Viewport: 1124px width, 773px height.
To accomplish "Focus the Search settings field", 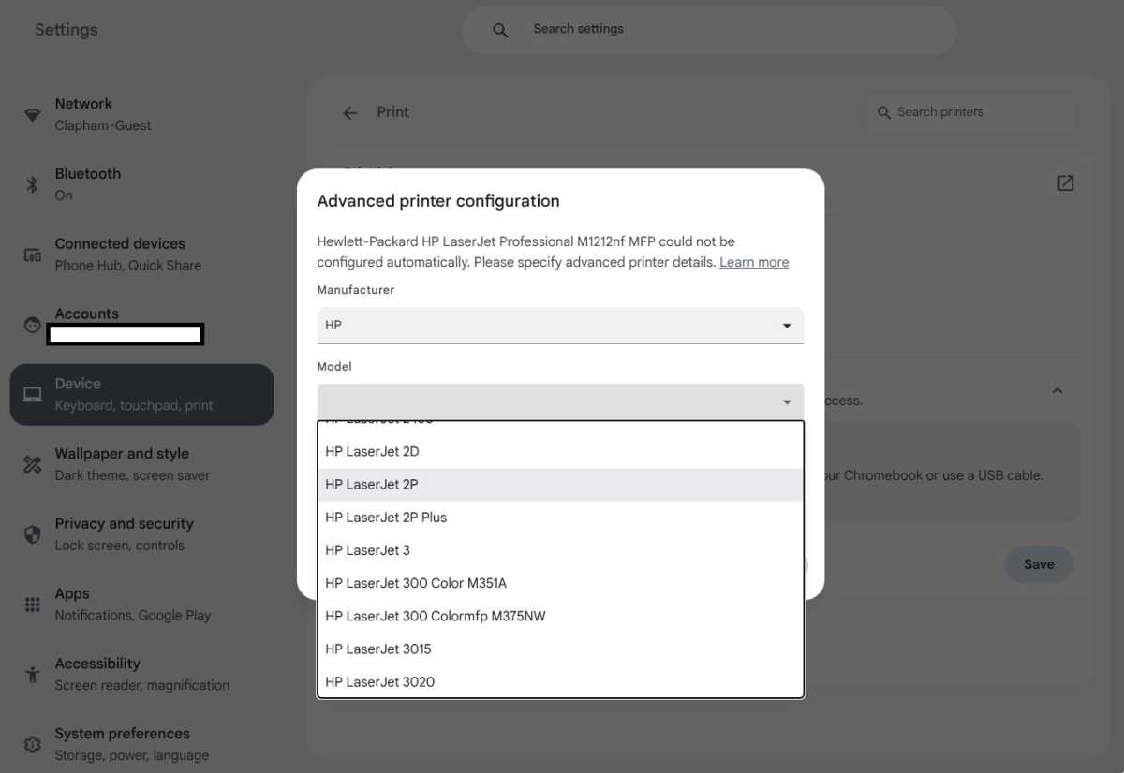I will pyautogui.click(x=709, y=30).
